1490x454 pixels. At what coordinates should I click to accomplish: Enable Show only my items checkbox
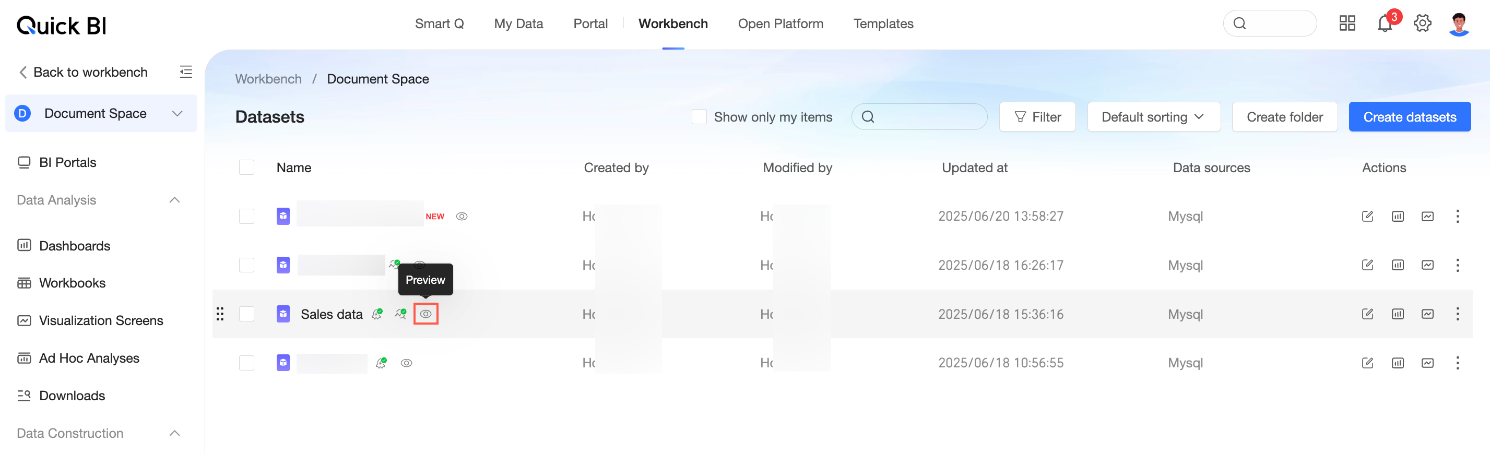pyautogui.click(x=699, y=117)
